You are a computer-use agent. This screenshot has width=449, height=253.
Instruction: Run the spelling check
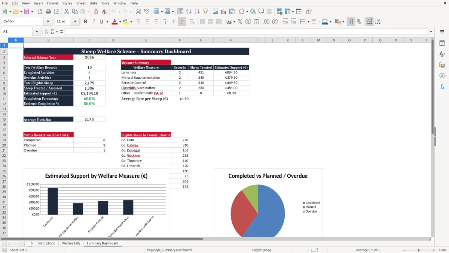click(146, 12)
